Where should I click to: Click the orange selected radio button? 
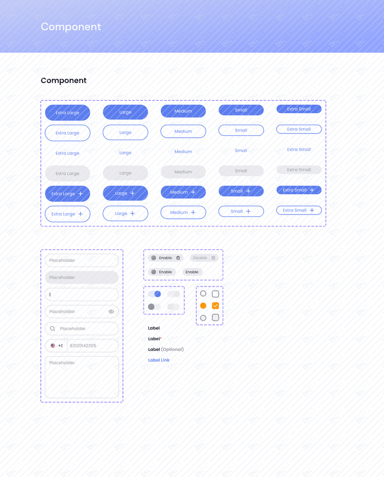pos(203,306)
